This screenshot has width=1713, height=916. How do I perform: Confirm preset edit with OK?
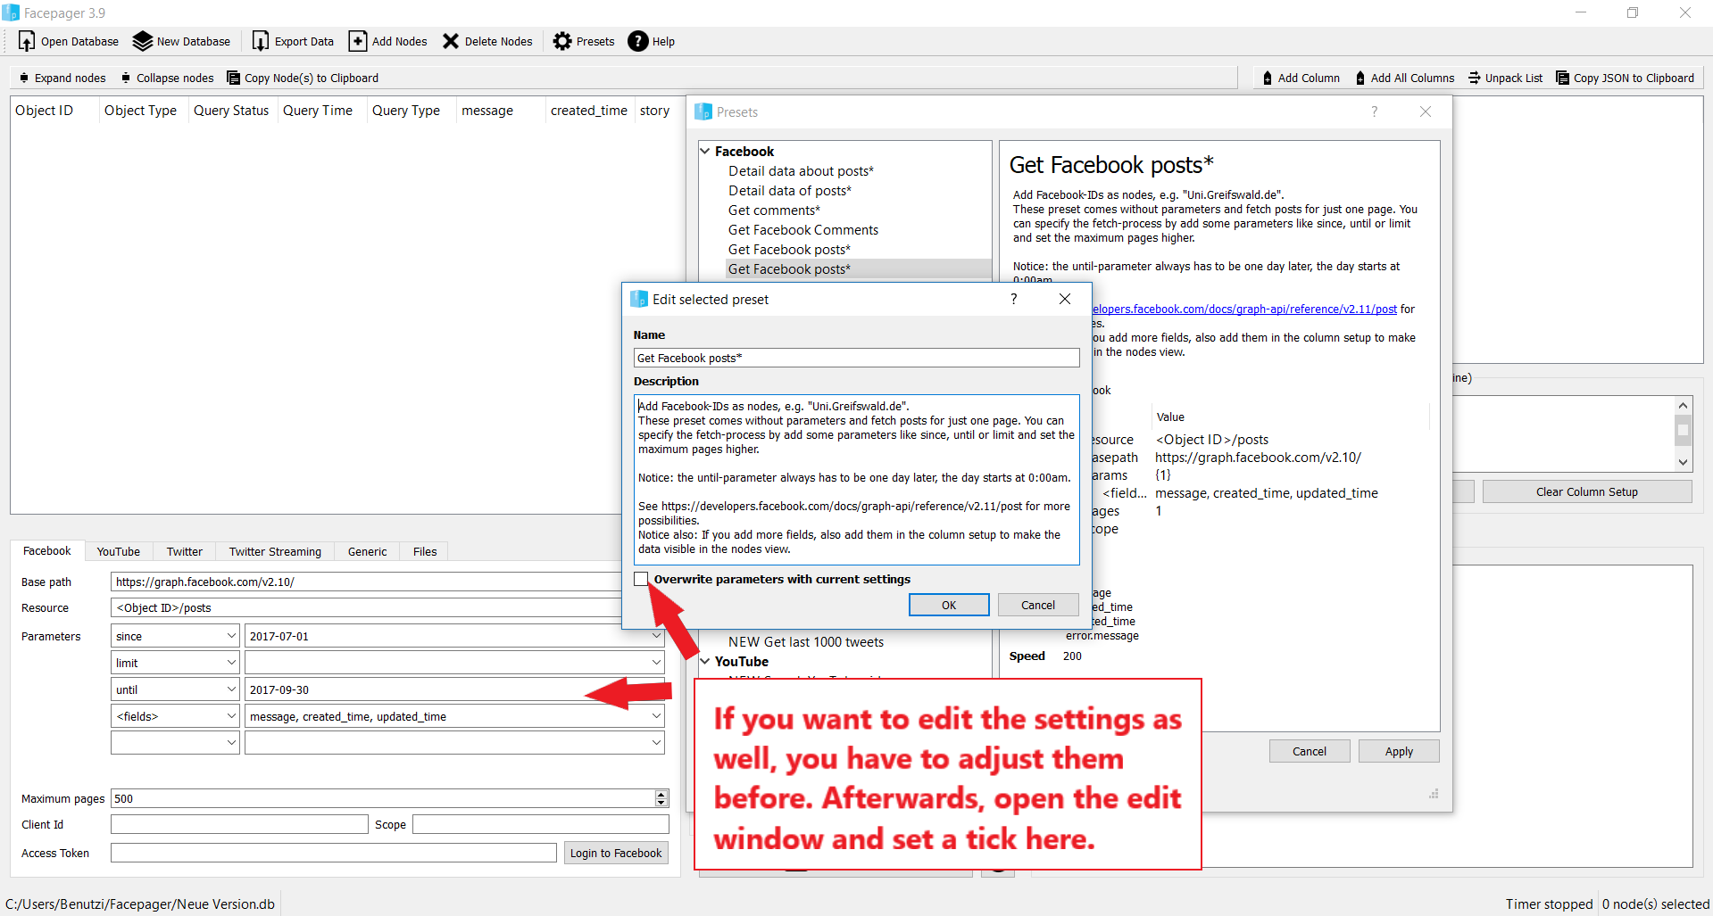click(949, 605)
